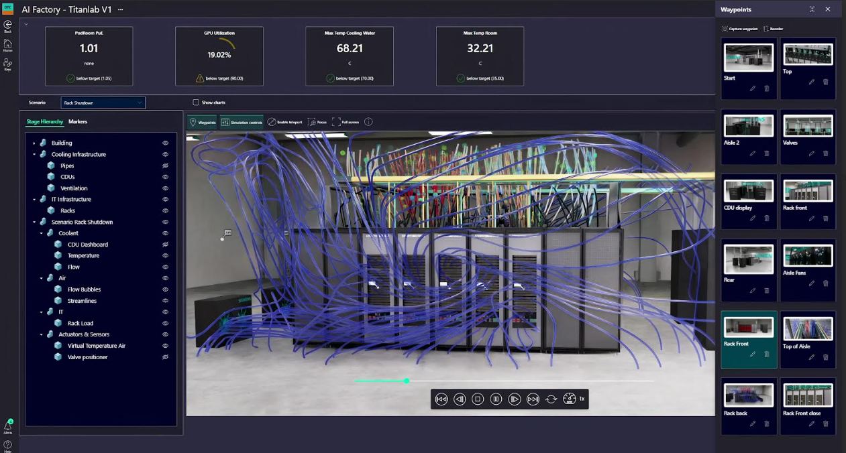Delete the Aisle Fans waypoint
This screenshot has width=846, height=453.
(x=826, y=283)
